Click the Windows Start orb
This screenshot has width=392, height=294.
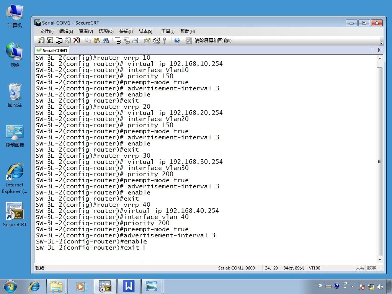click(x=10, y=286)
